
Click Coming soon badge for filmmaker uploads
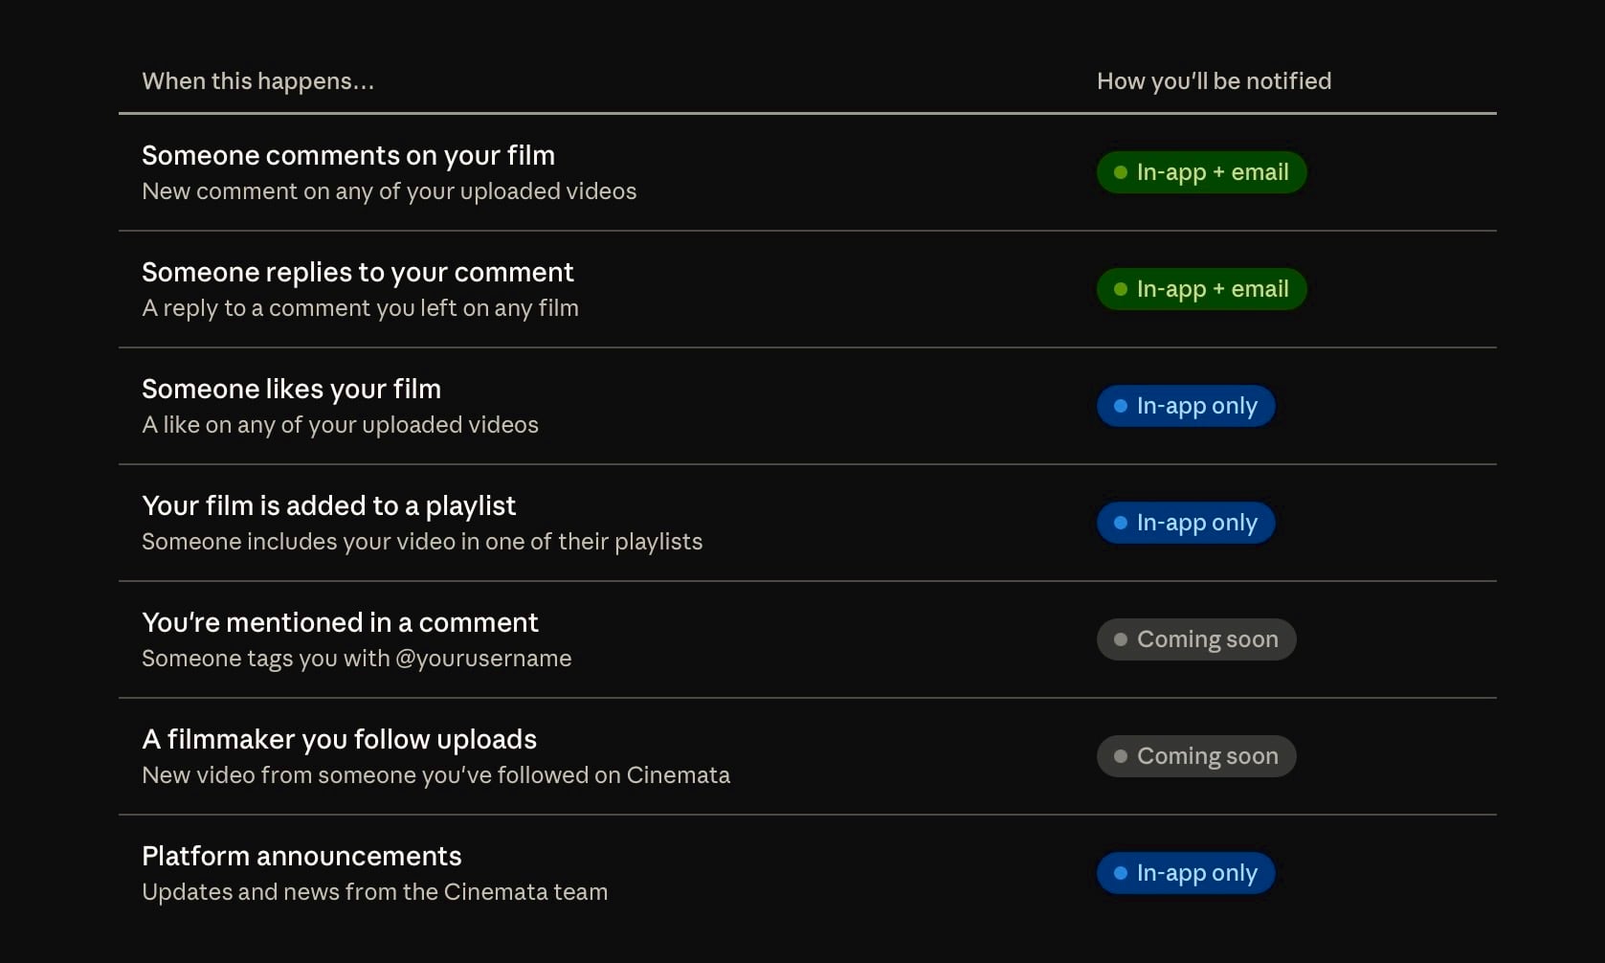pos(1196,756)
